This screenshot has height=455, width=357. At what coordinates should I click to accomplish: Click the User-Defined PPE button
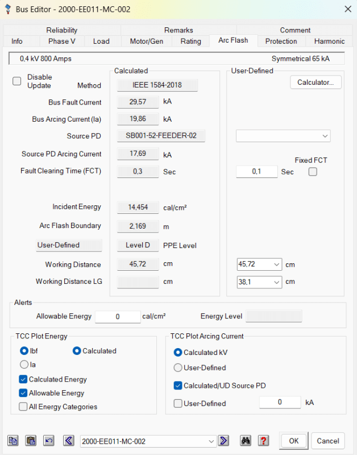[69, 245]
